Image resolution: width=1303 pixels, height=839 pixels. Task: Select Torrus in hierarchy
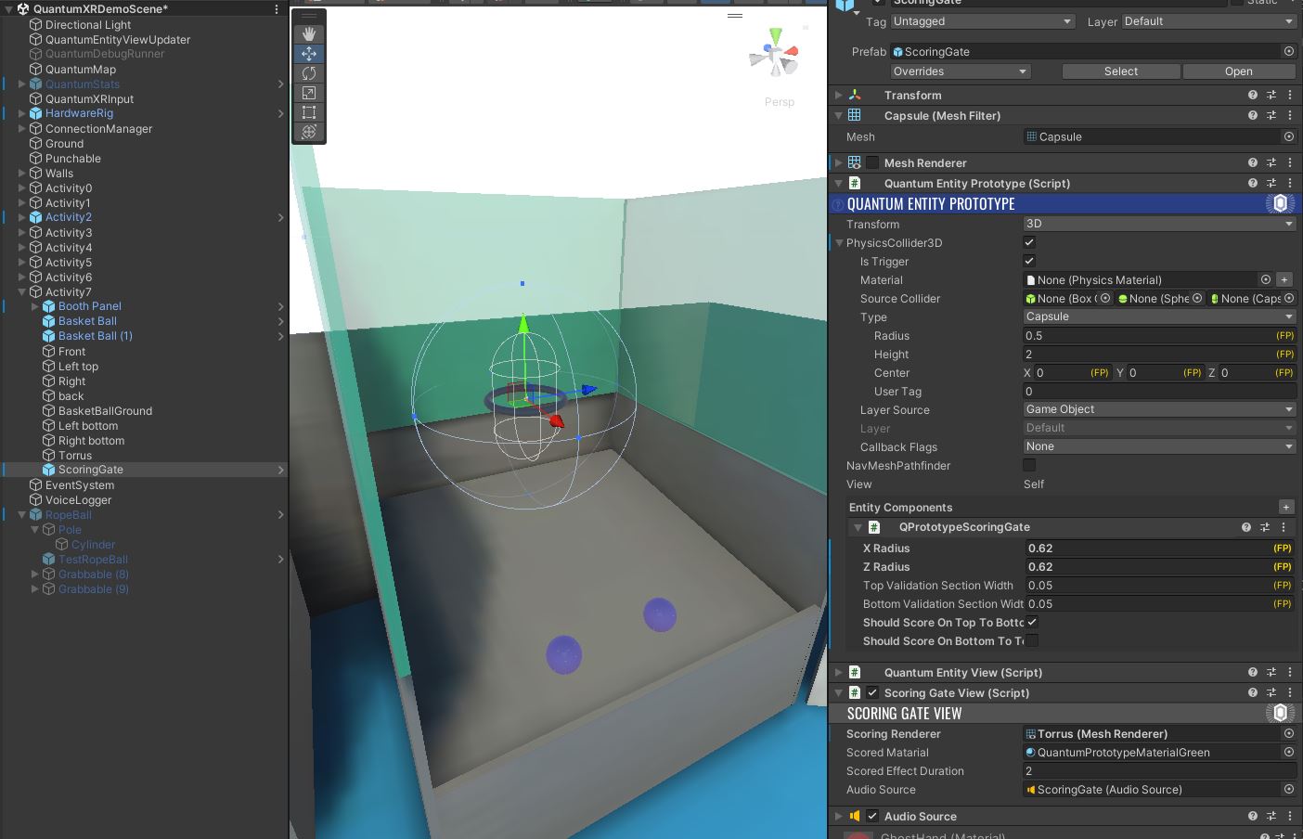75,456
